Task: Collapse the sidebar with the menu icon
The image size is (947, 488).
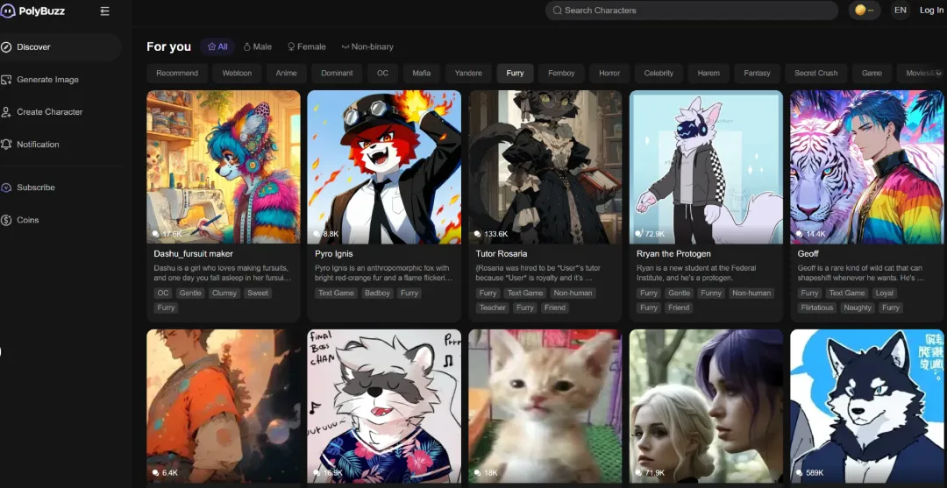Action: coord(105,11)
